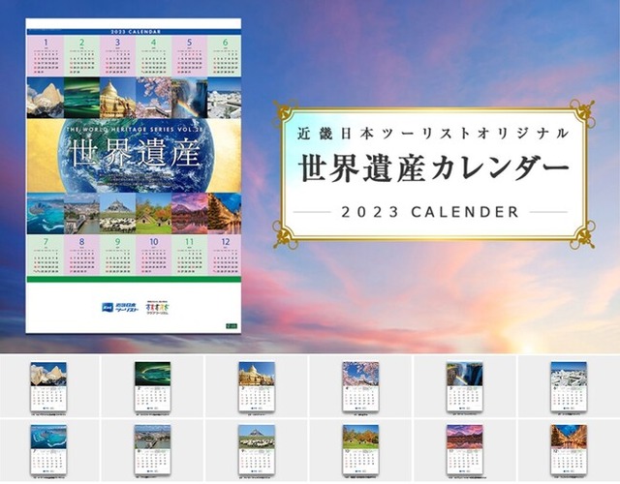Screen dimensions: 620x484
Task: Click the month 11 block on cover calendar
Action: [190, 256]
